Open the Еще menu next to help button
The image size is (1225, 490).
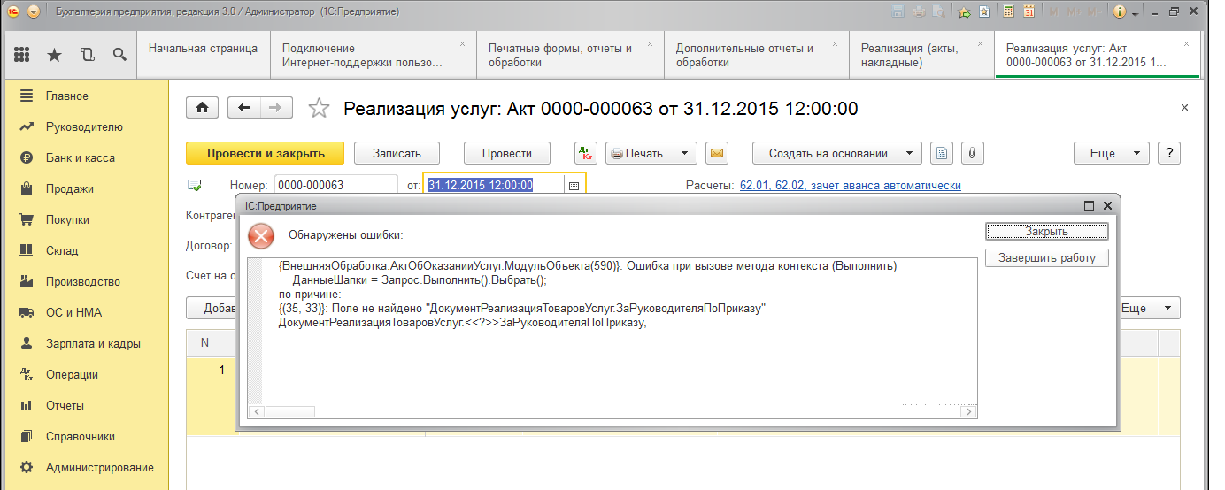1112,153
